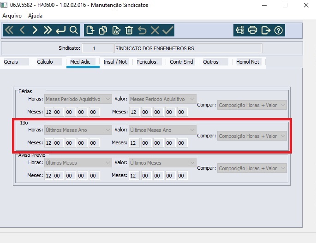Click the go-to record return arrow icon

(x=60, y=30)
